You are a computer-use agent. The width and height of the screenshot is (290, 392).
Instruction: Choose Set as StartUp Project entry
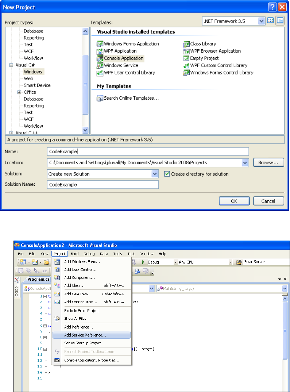(92, 343)
